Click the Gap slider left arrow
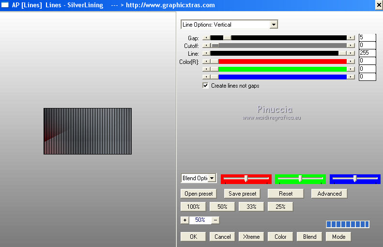383x247 pixels. tap(206, 38)
